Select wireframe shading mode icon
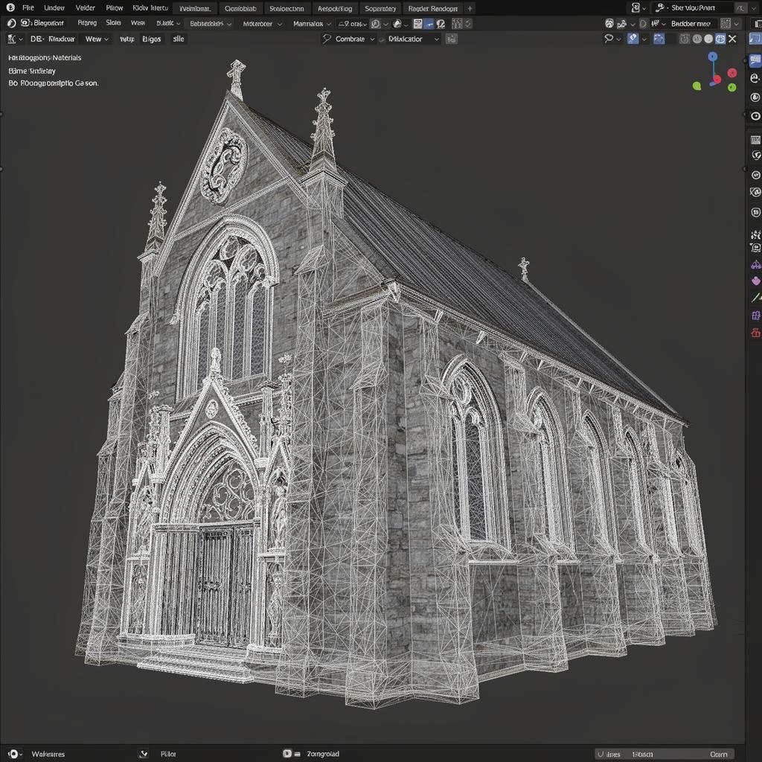 (x=685, y=39)
